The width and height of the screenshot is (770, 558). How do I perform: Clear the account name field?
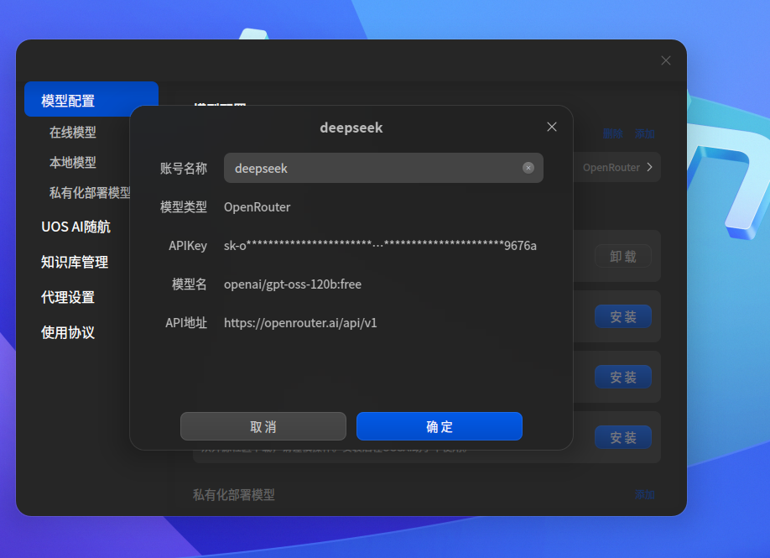tap(528, 168)
